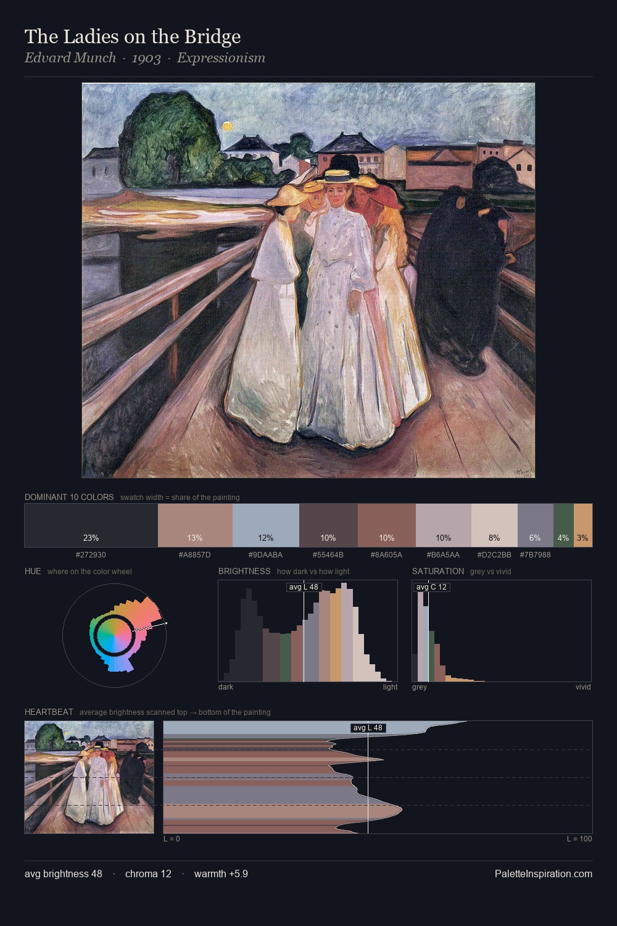Click the hex code '#272930'
This screenshot has width=617, height=926.
pyautogui.click(x=91, y=555)
